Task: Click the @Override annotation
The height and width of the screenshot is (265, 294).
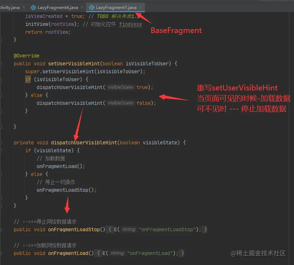Action: click(27, 56)
